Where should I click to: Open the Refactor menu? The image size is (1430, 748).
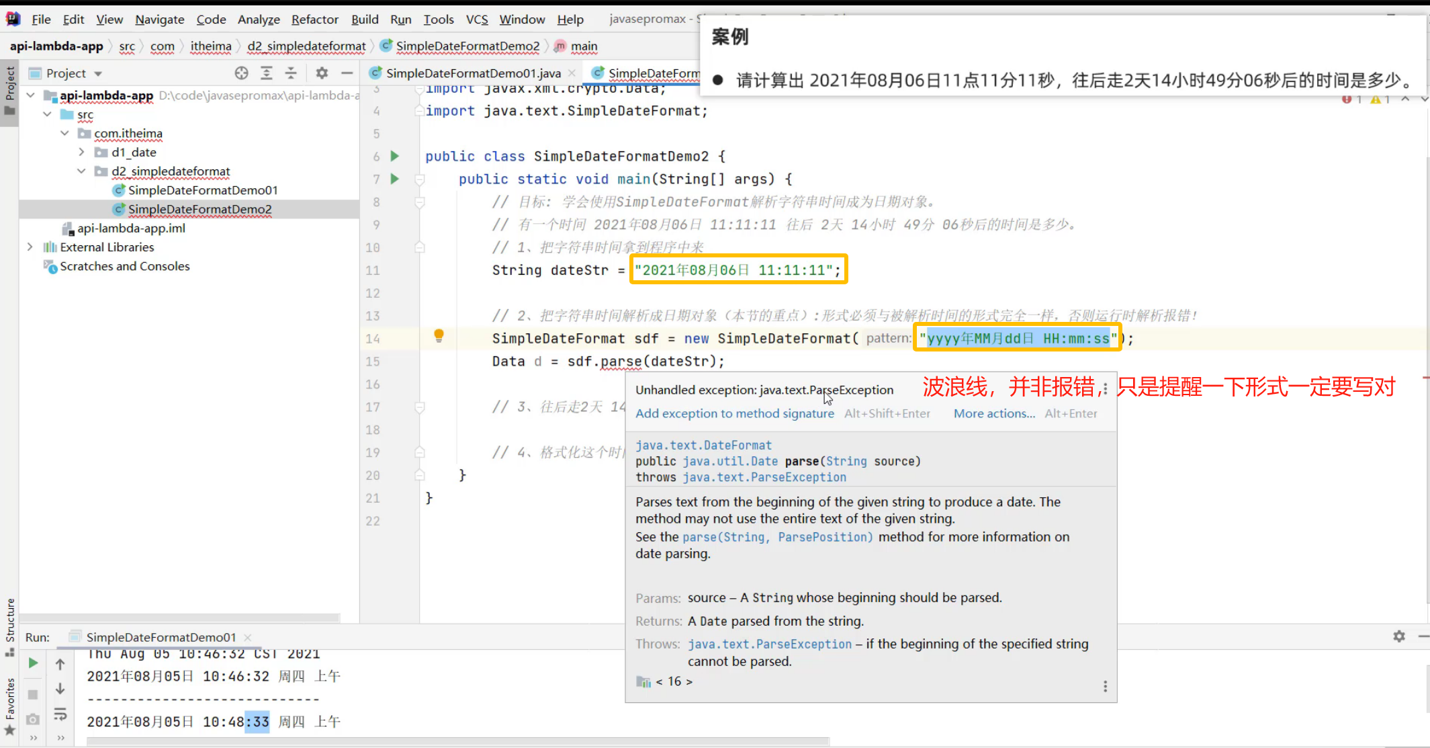[314, 19]
